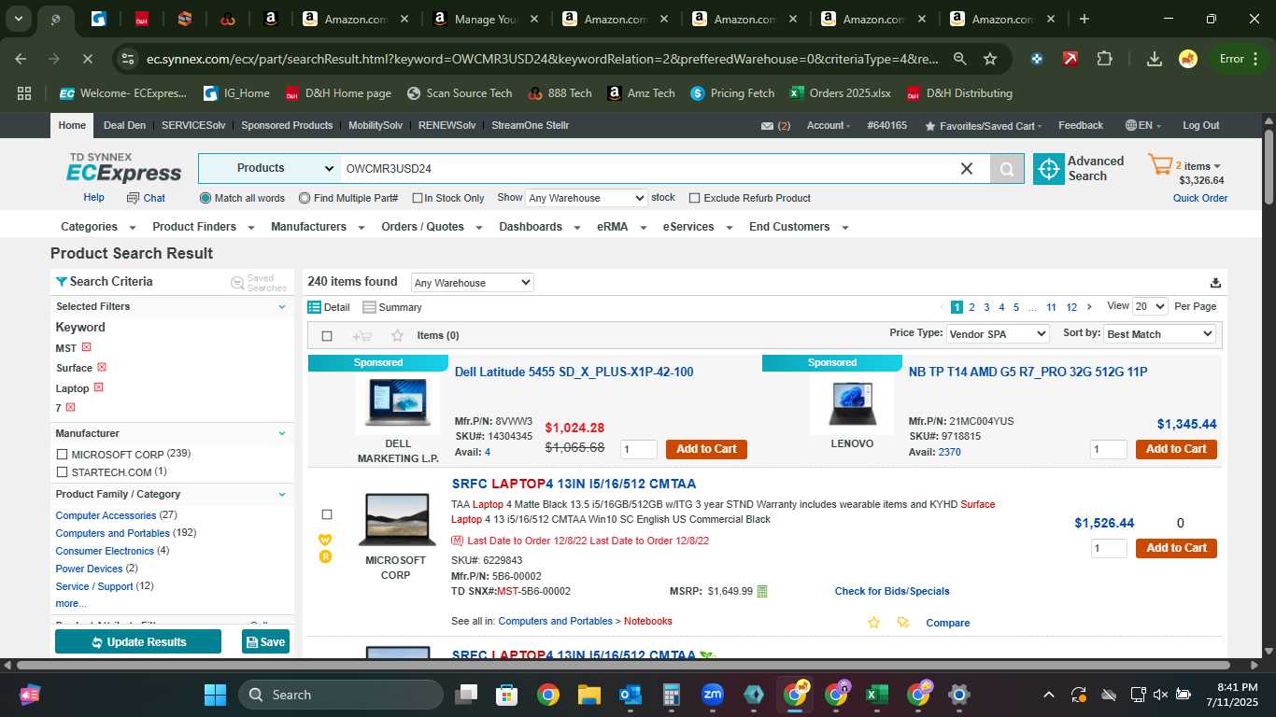Click the MSRP calculator icon
Image resolution: width=1276 pixels, height=717 pixels.
[762, 591]
